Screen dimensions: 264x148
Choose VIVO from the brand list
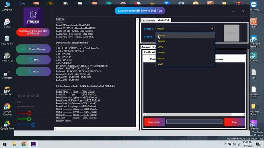pos(185,64)
